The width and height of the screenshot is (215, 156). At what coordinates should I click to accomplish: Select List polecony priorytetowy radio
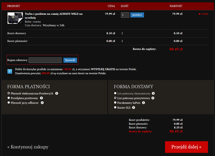click(115, 98)
